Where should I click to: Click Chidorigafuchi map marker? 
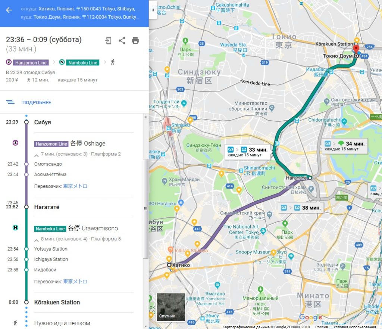click(344, 121)
